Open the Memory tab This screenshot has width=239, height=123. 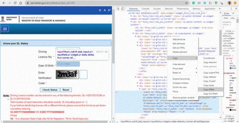click(x=196, y=9)
